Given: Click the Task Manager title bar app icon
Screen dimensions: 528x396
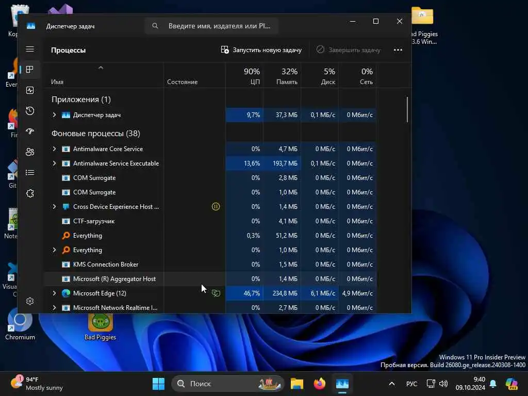Looking at the screenshot, I should tap(31, 26).
